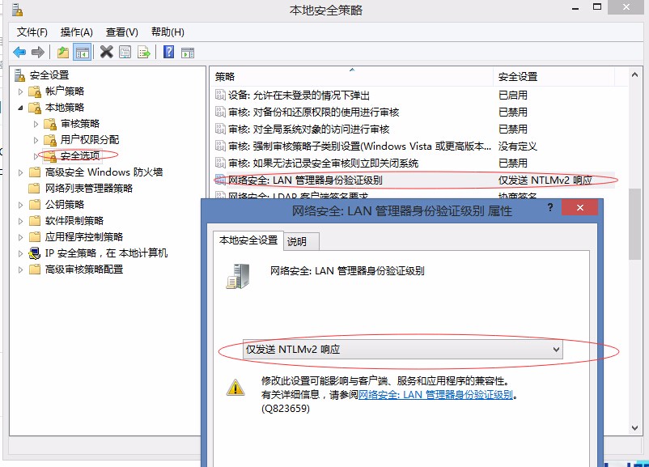The image size is (649, 467).
Task: Toggle the Show/Hide console tree icon
Action: tap(82, 53)
